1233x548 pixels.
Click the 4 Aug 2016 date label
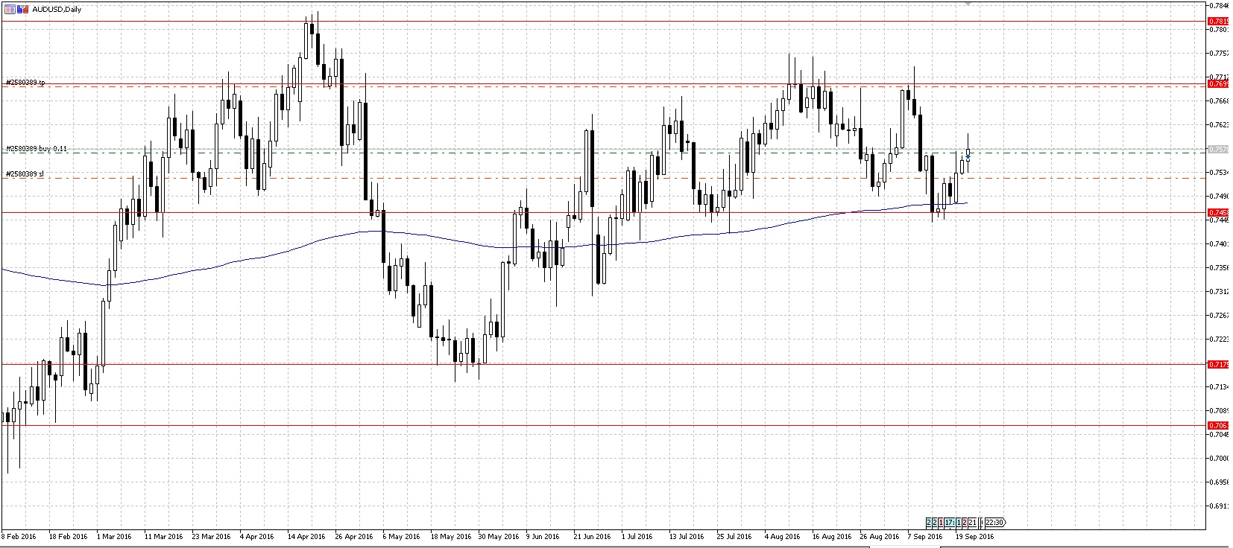pyautogui.click(x=781, y=536)
